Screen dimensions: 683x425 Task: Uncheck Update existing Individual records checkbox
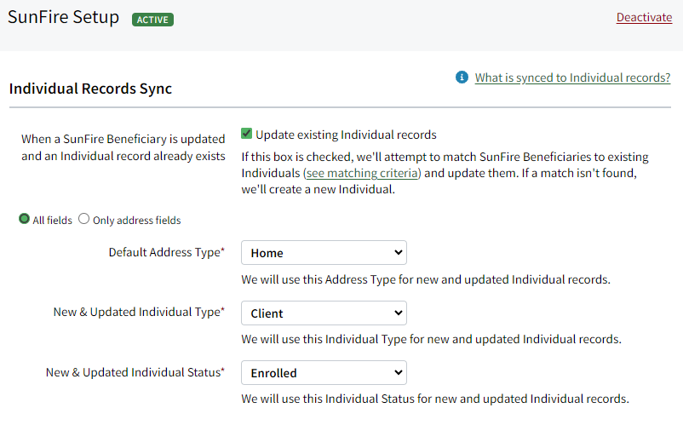[246, 134]
